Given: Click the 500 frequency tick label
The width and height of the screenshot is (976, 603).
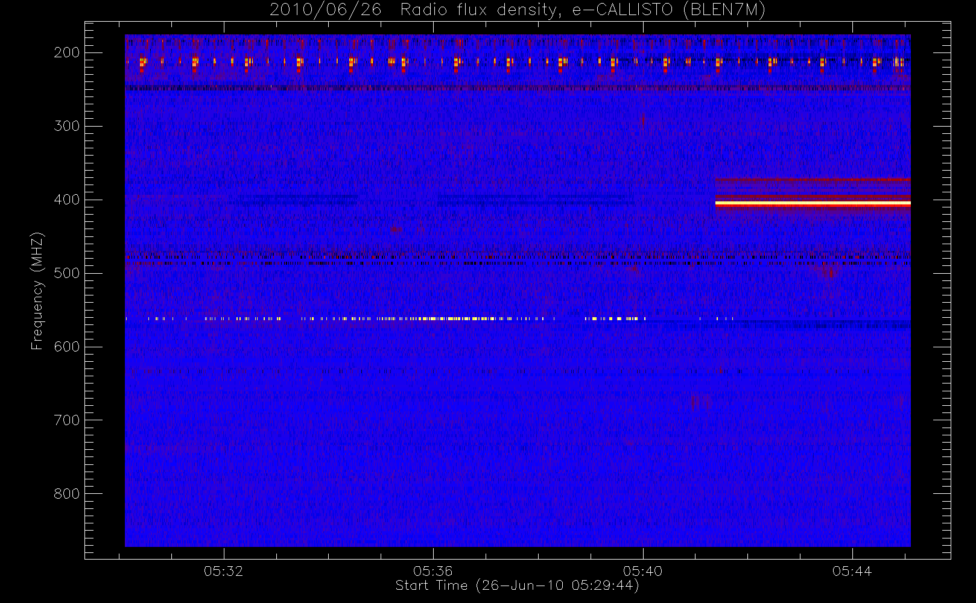Looking at the screenshot, I should click(x=66, y=273).
